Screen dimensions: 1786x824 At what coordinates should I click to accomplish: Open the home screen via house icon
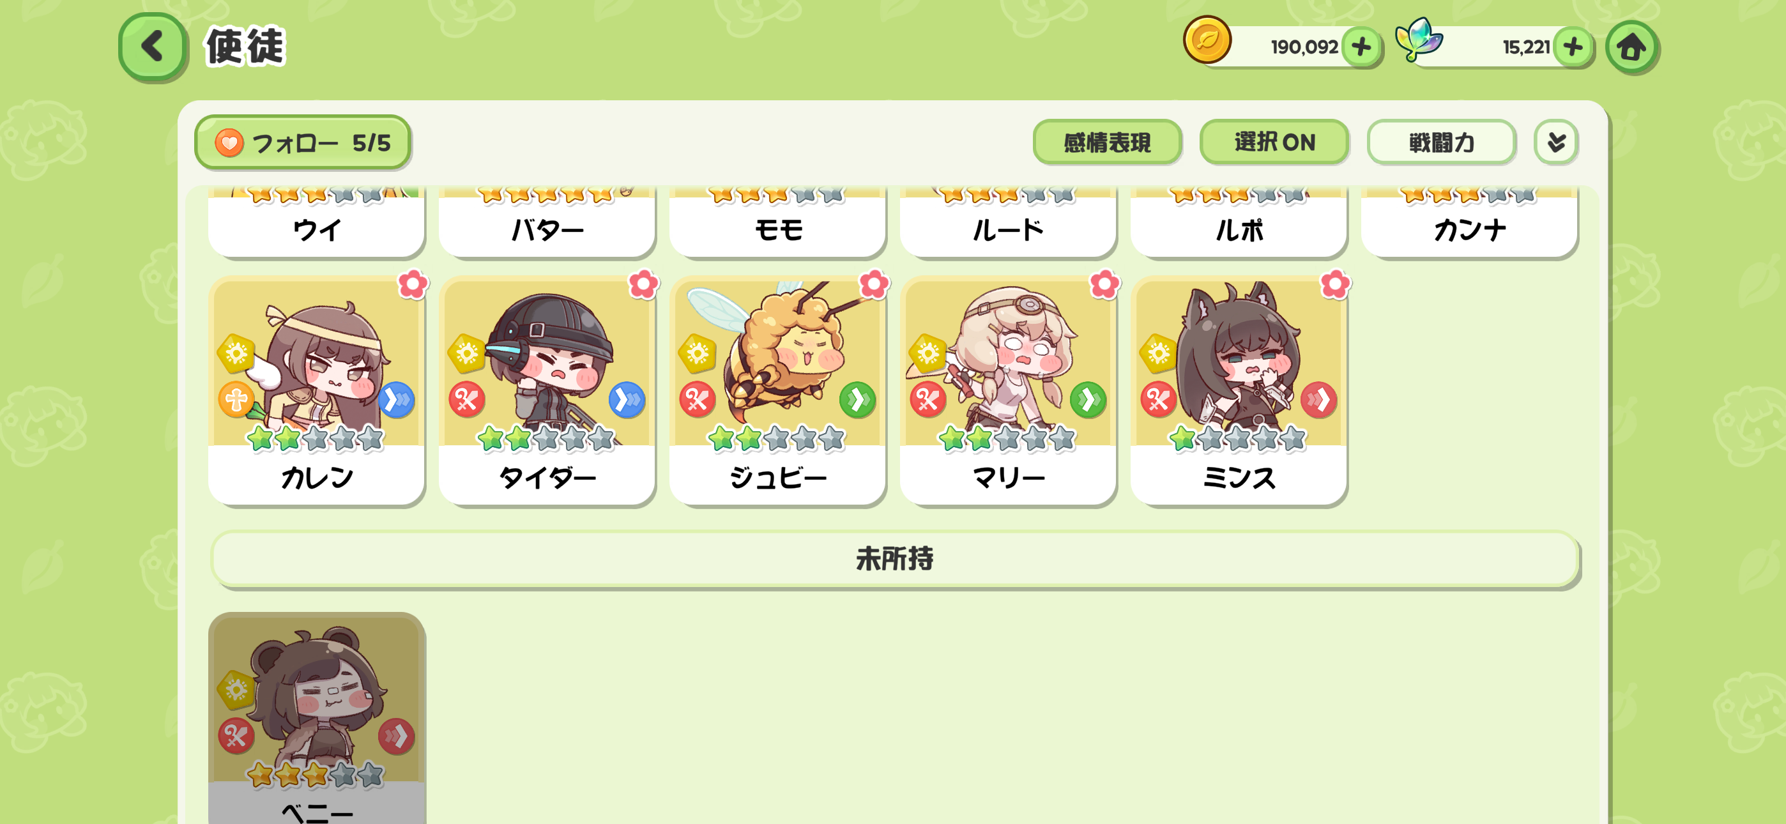coord(1631,47)
